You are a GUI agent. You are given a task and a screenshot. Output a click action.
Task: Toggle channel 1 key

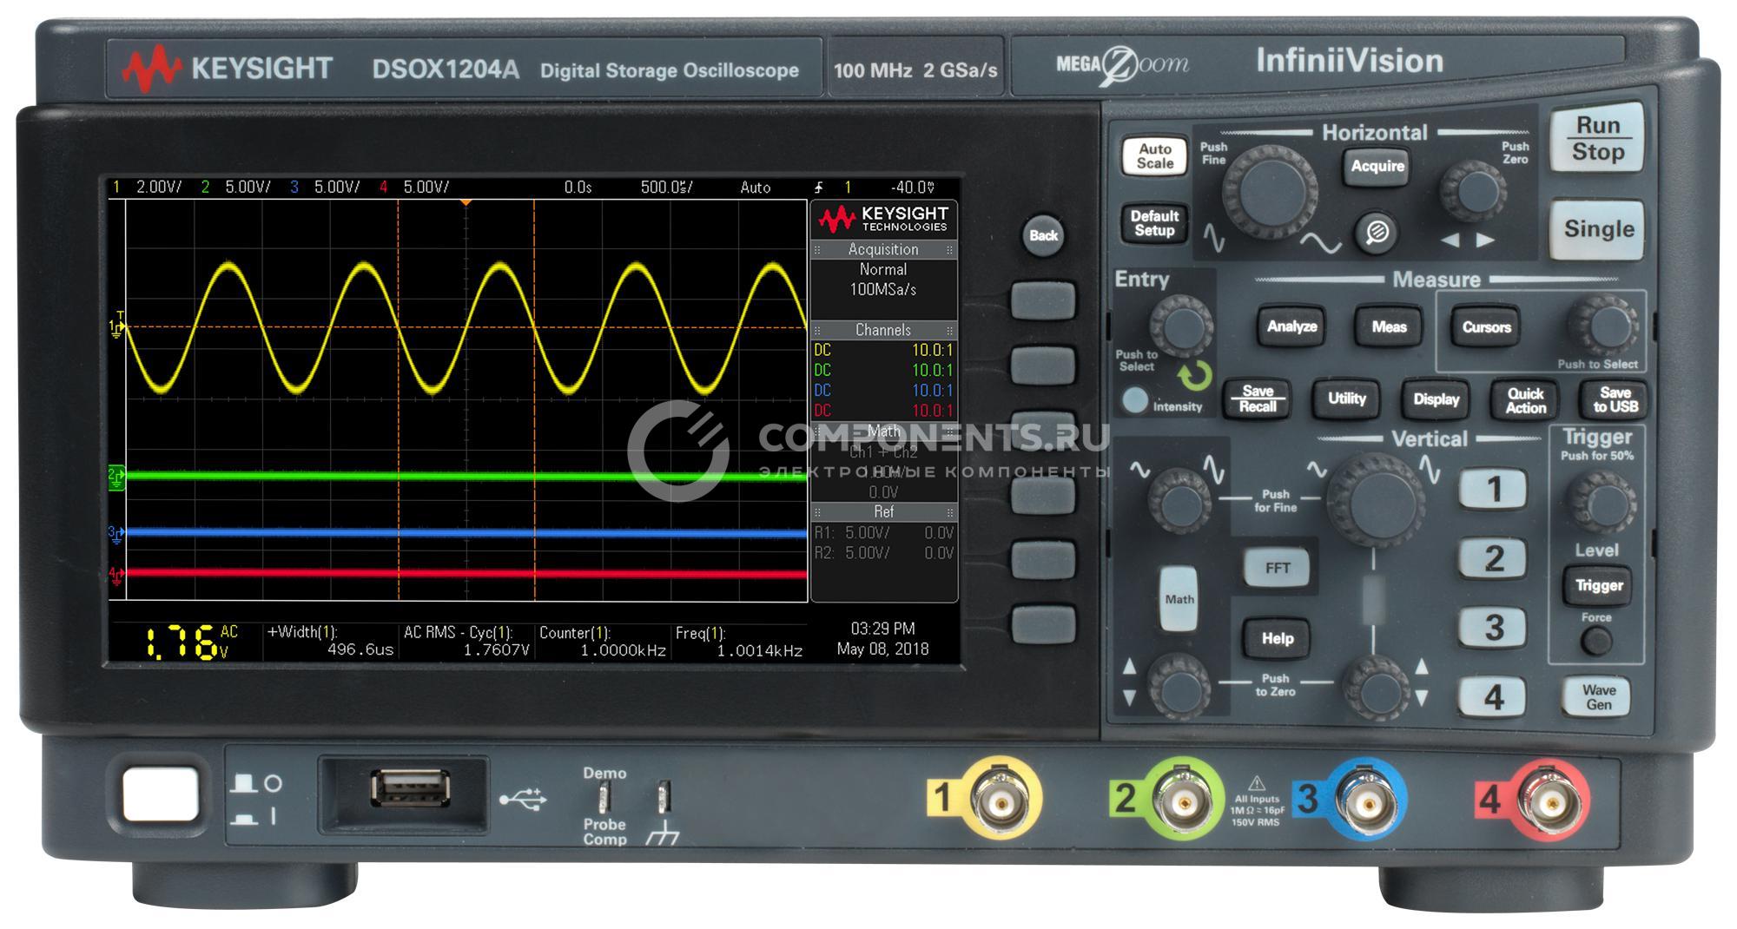coord(1493,489)
